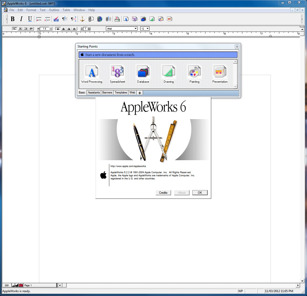307x296 pixels.
Task: Click the paragraph sort icon with blue arrows
Action: click(73, 19)
